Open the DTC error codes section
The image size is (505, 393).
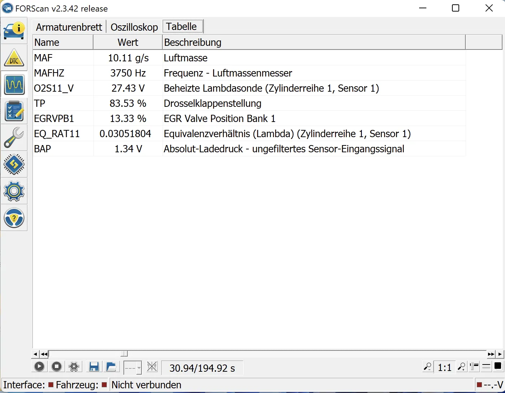14,58
